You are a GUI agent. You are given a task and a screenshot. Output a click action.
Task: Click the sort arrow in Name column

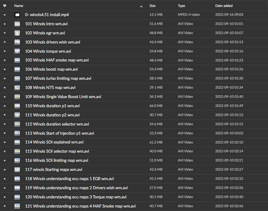click(x=141, y=6)
